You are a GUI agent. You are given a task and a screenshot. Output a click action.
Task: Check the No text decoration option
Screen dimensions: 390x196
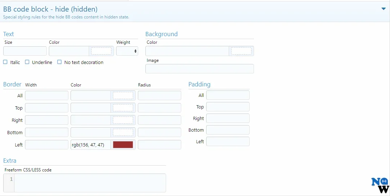59,62
